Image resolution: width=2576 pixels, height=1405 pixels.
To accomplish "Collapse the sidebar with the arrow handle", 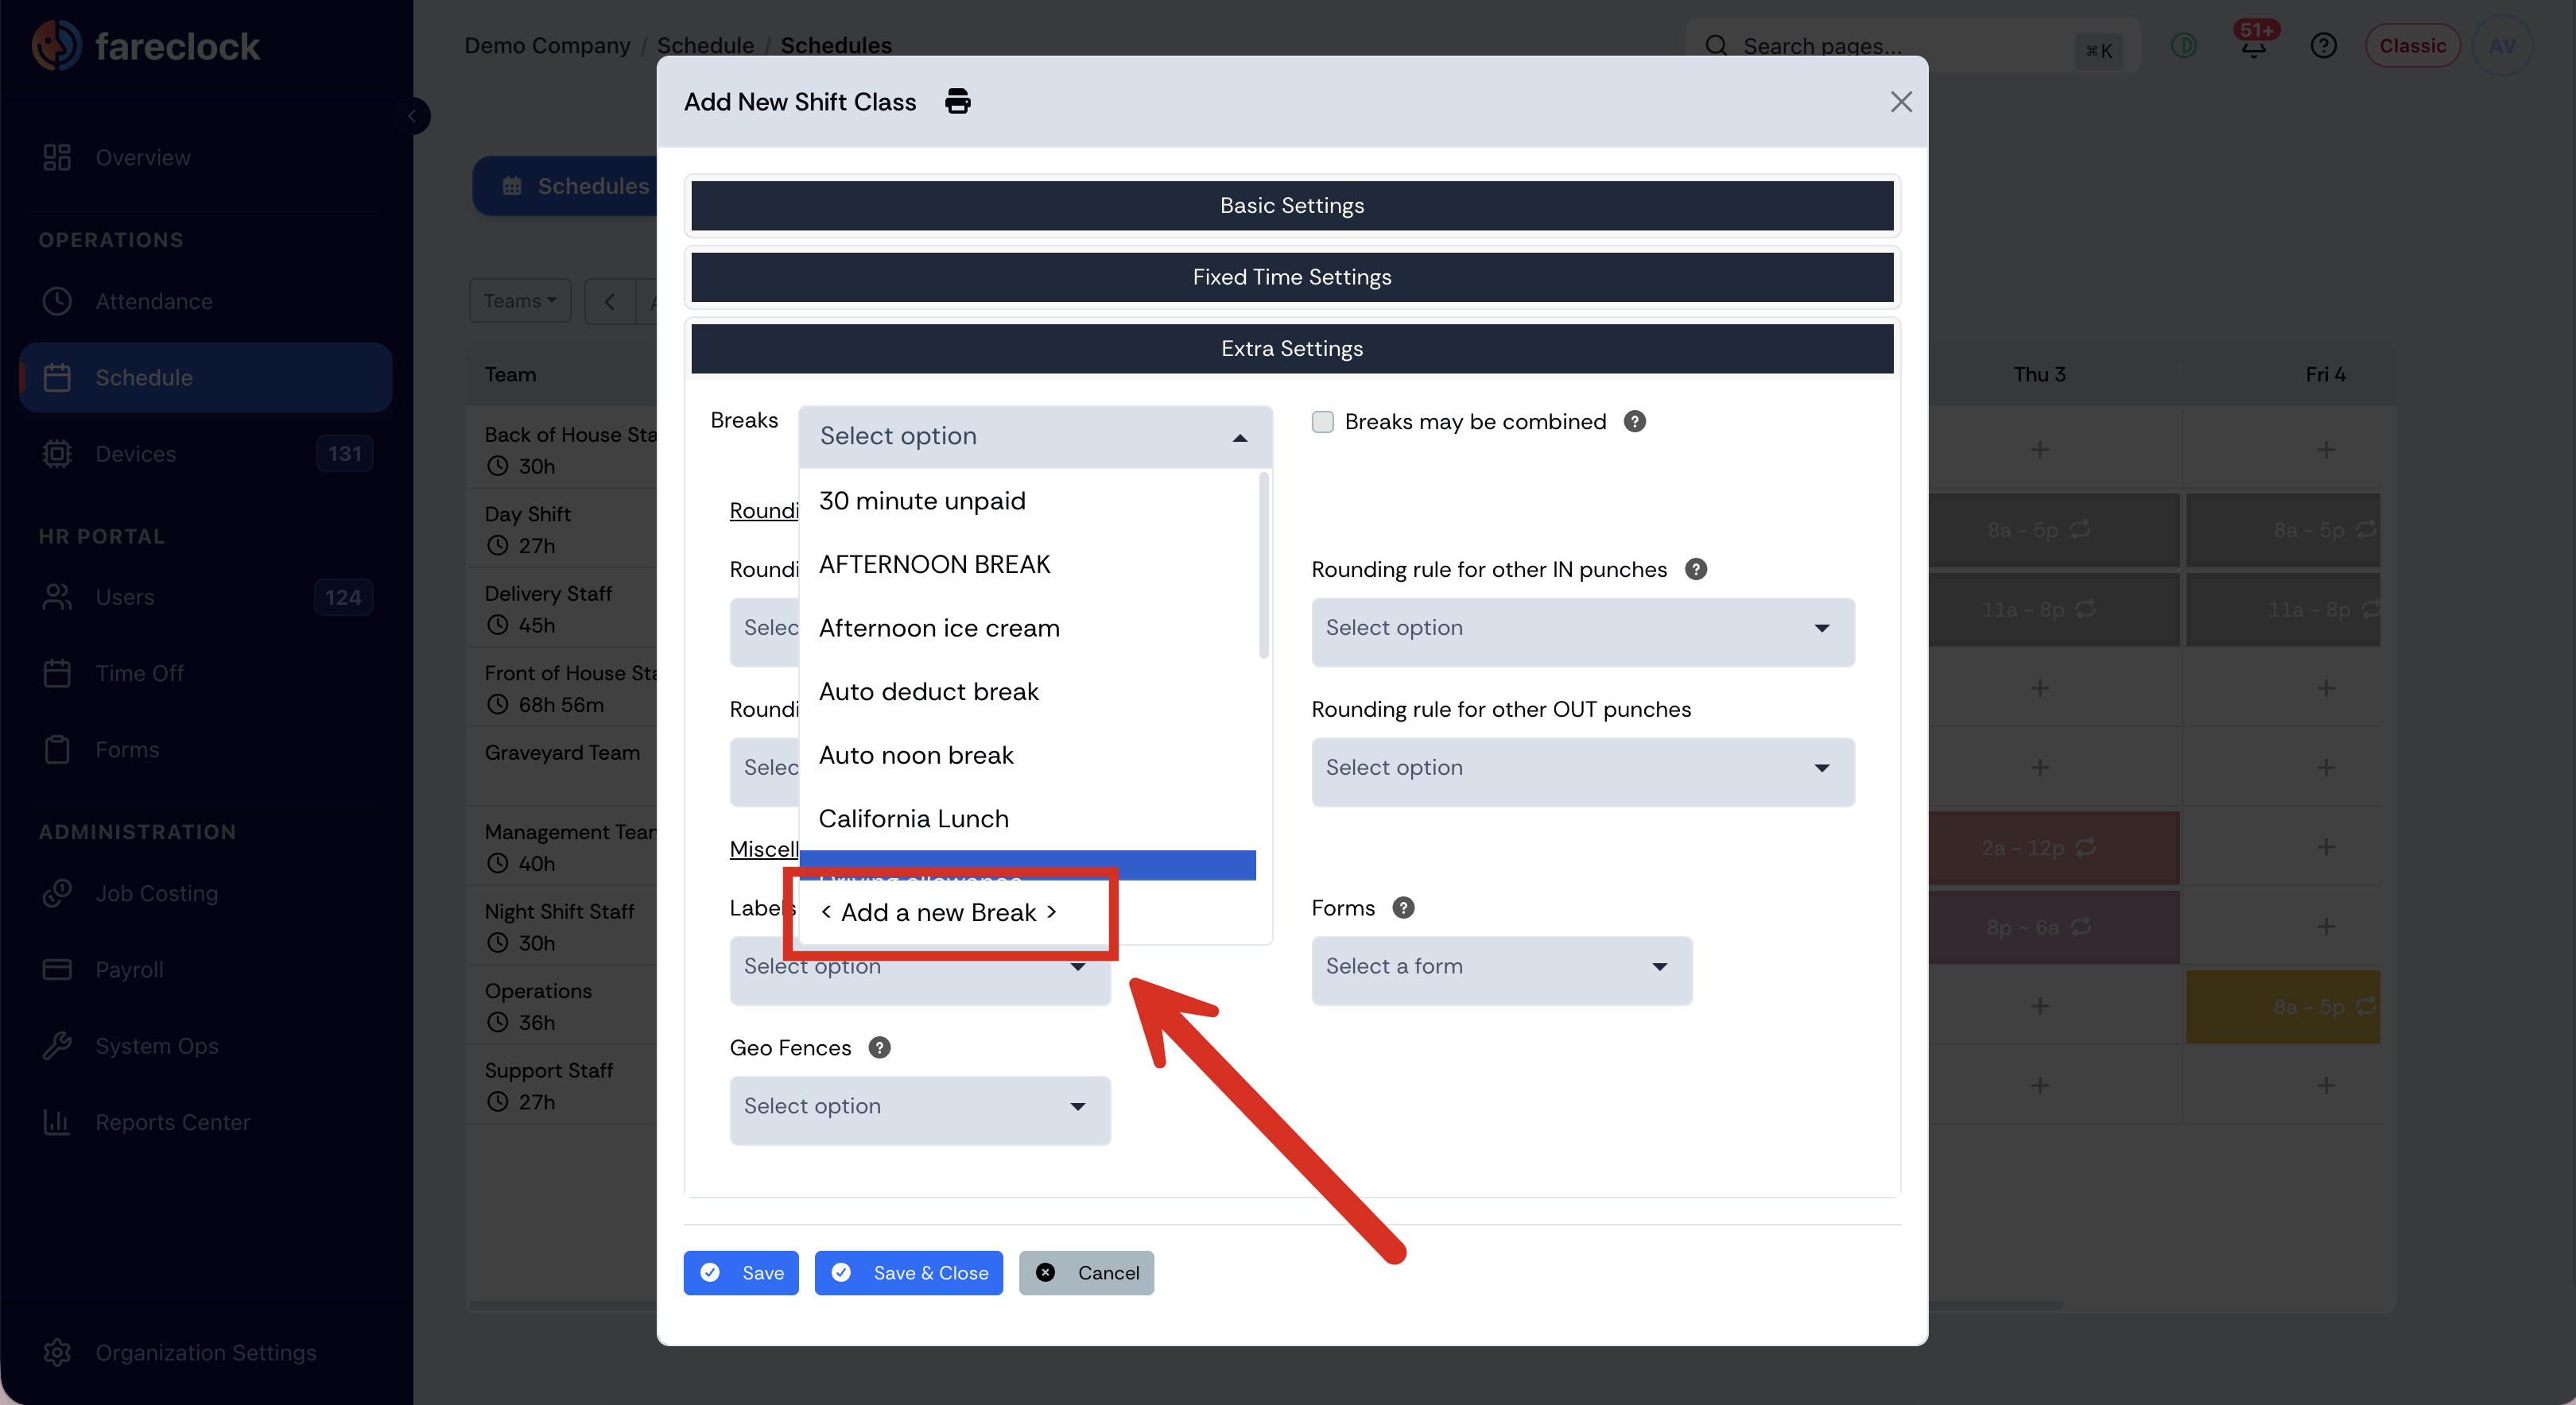I will point(412,117).
